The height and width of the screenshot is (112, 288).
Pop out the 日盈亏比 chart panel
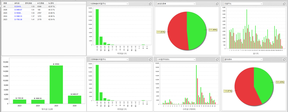(284, 4)
